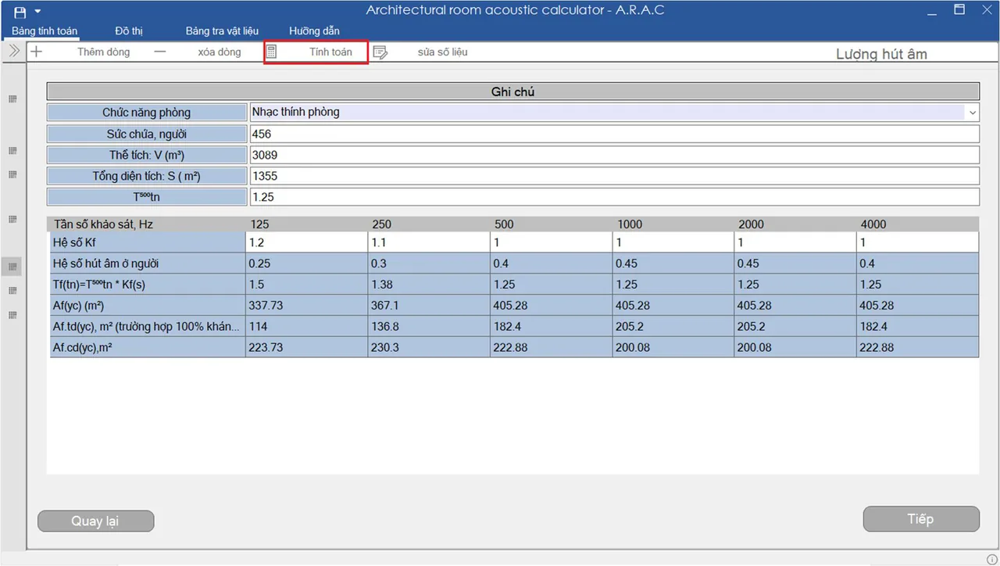Click the info icon in bottom-right corner

click(992, 559)
